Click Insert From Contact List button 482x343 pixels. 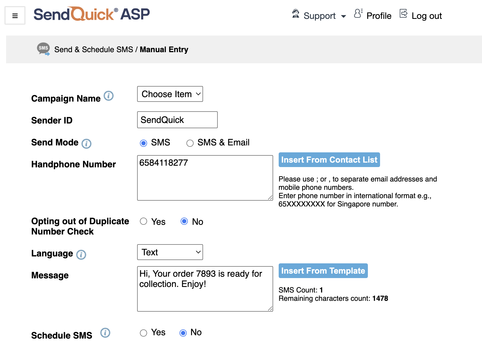click(329, 160)
